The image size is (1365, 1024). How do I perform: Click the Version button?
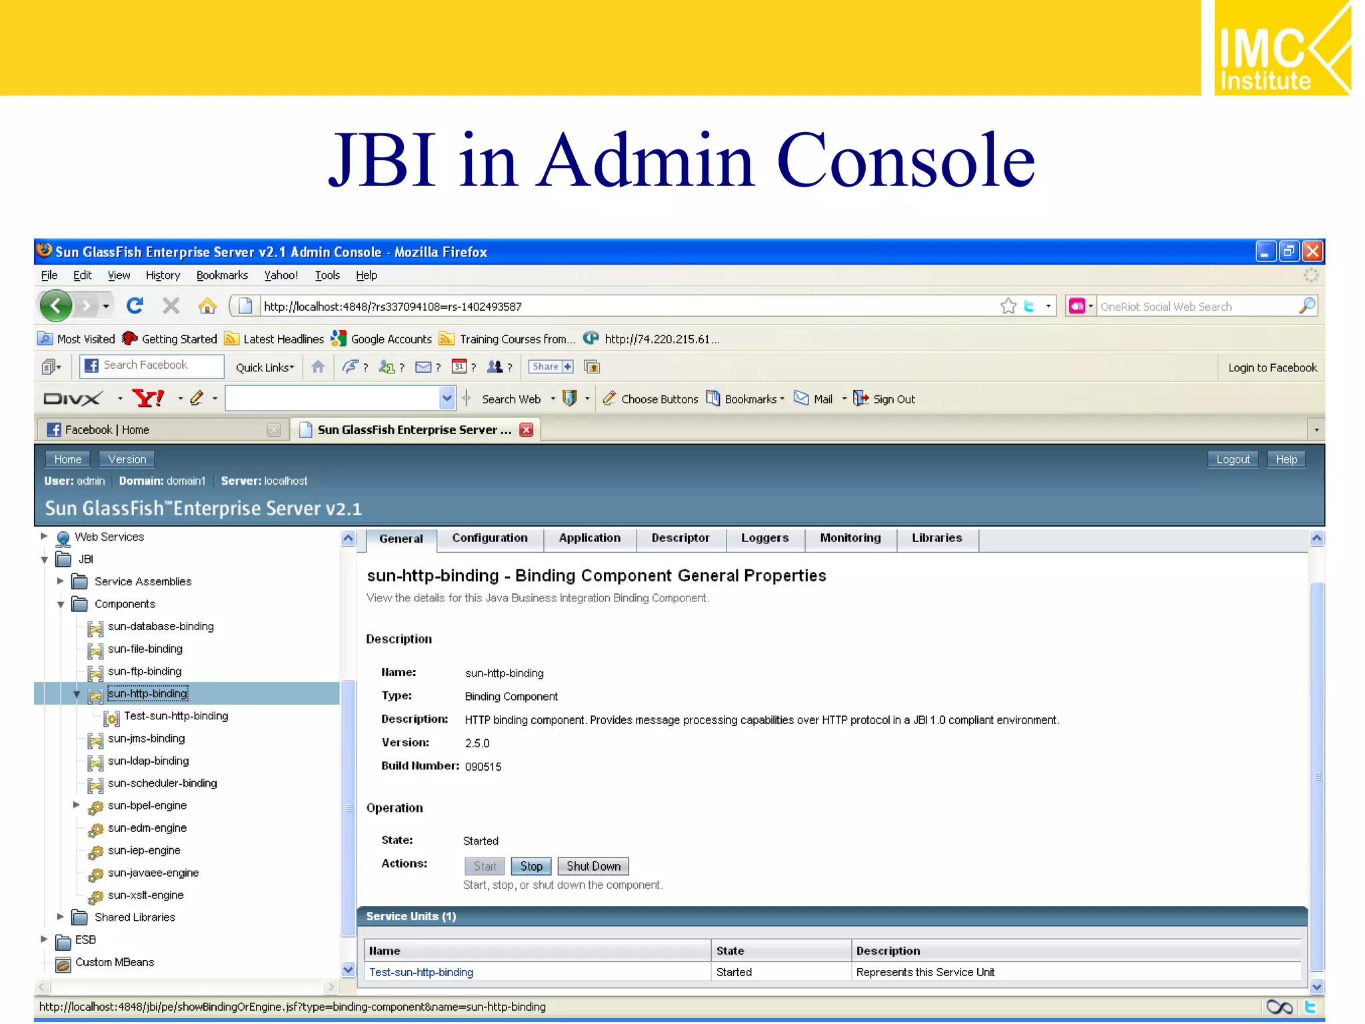127,459
